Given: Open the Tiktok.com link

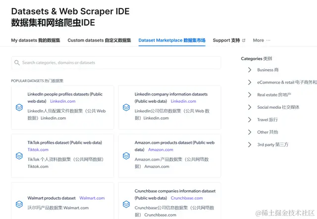Looking at the screenshot, I should pos(38,150).
